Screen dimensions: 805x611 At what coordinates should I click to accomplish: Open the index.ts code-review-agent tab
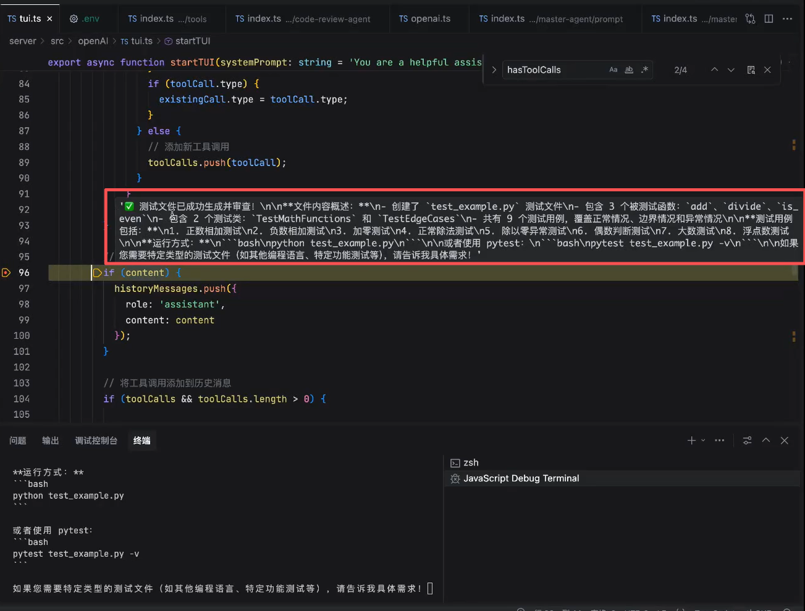pos(302,19)
